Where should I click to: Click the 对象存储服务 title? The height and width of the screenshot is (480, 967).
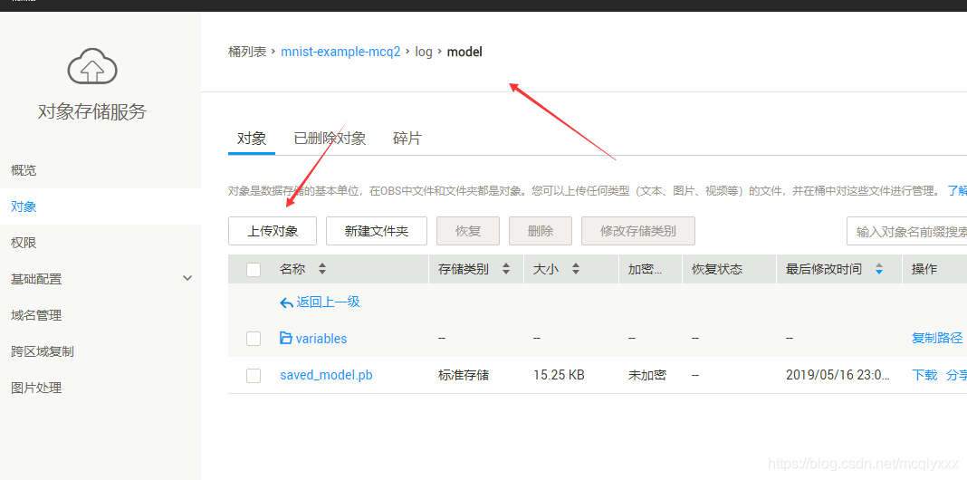point(92,111)
